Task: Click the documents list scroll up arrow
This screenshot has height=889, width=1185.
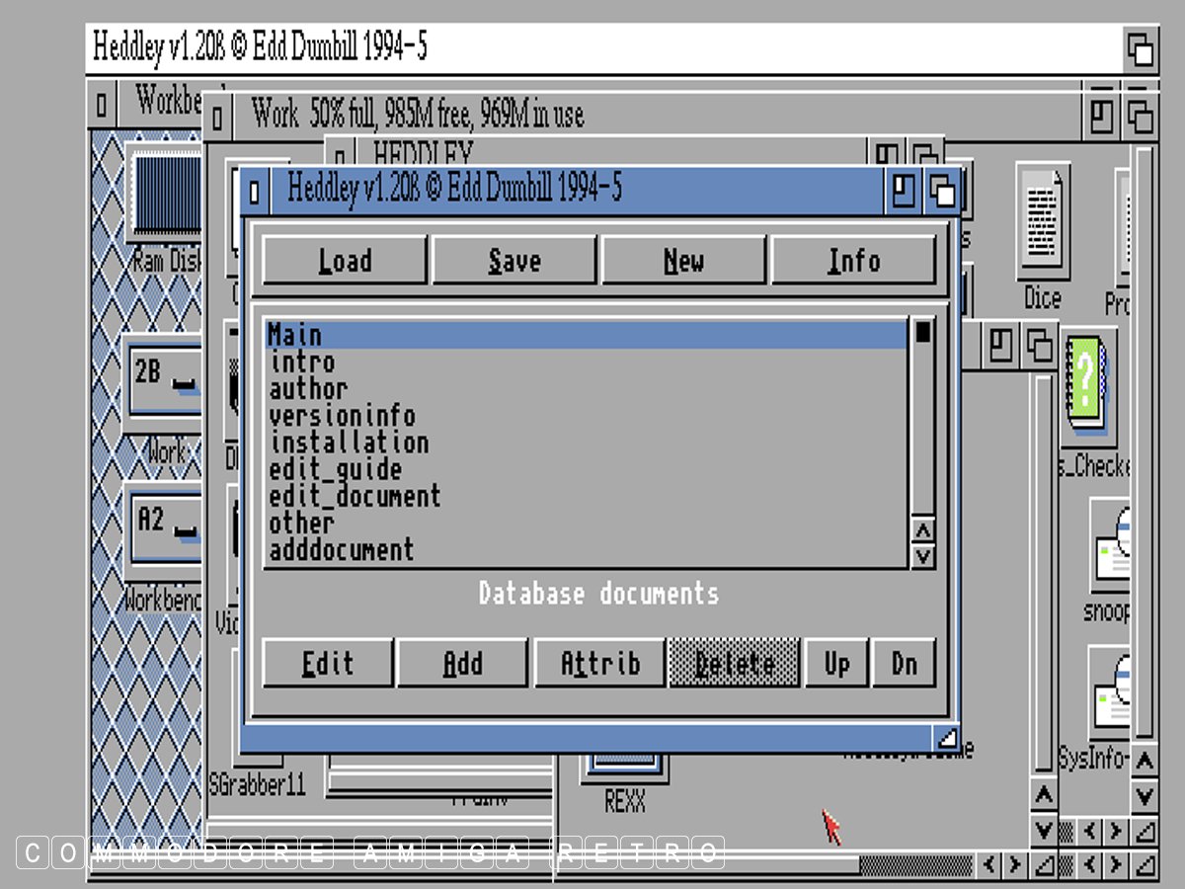Action: pos(922,531)
